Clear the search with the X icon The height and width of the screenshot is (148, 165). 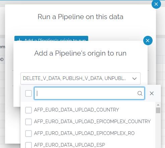152,93
